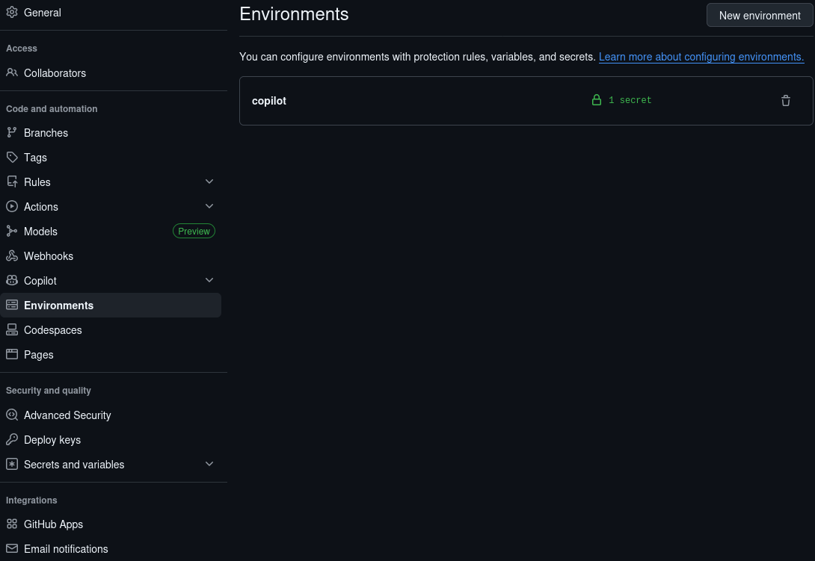
Task: Click the Codespaces icon in sidebar
Action: click(12, 330)
